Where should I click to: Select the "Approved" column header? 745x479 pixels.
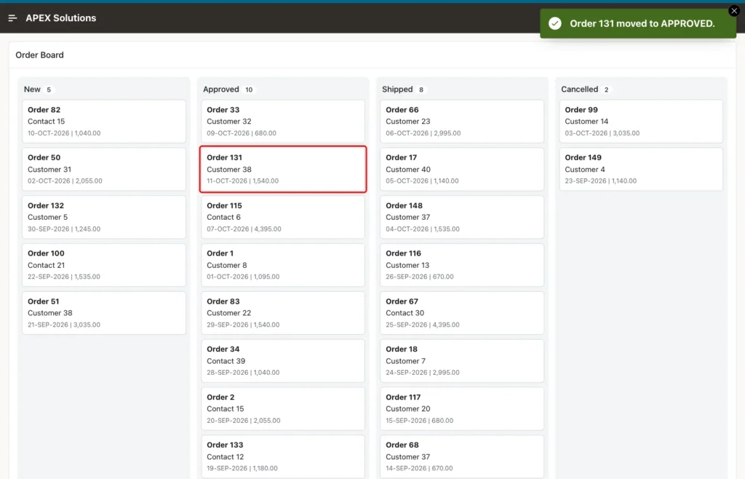point(221,90)
